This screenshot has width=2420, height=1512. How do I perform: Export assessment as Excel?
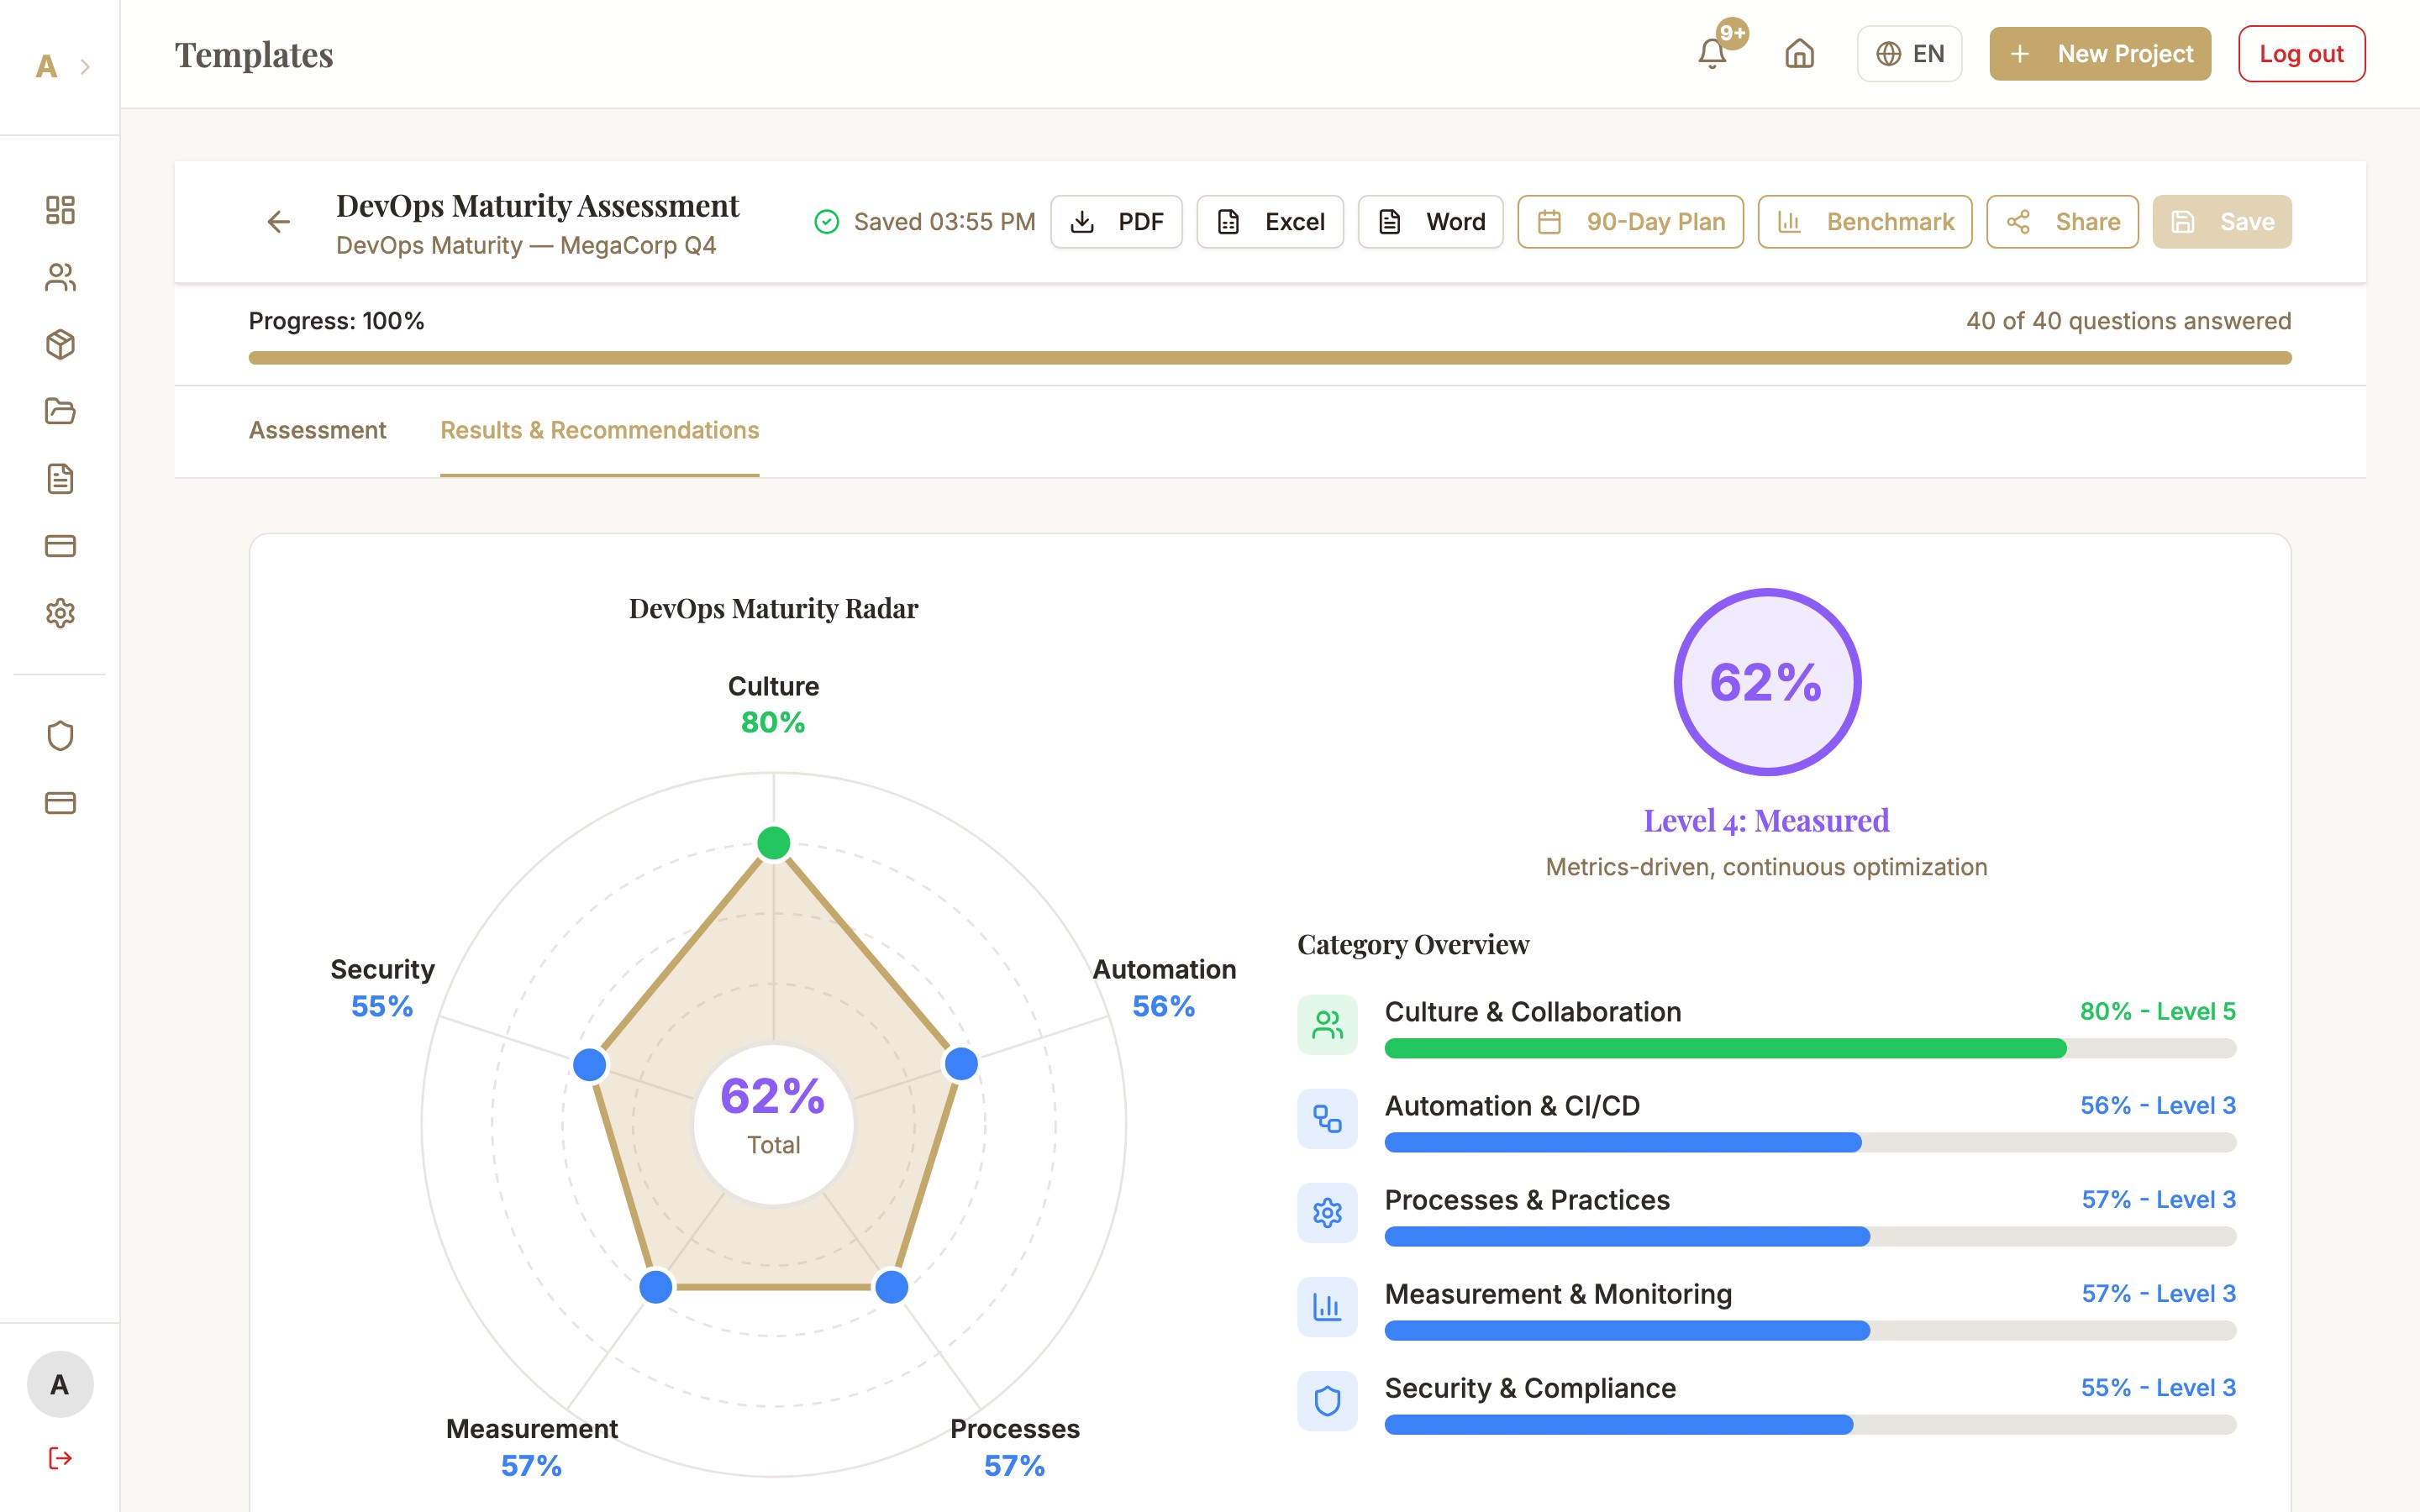coord(1270,222)
